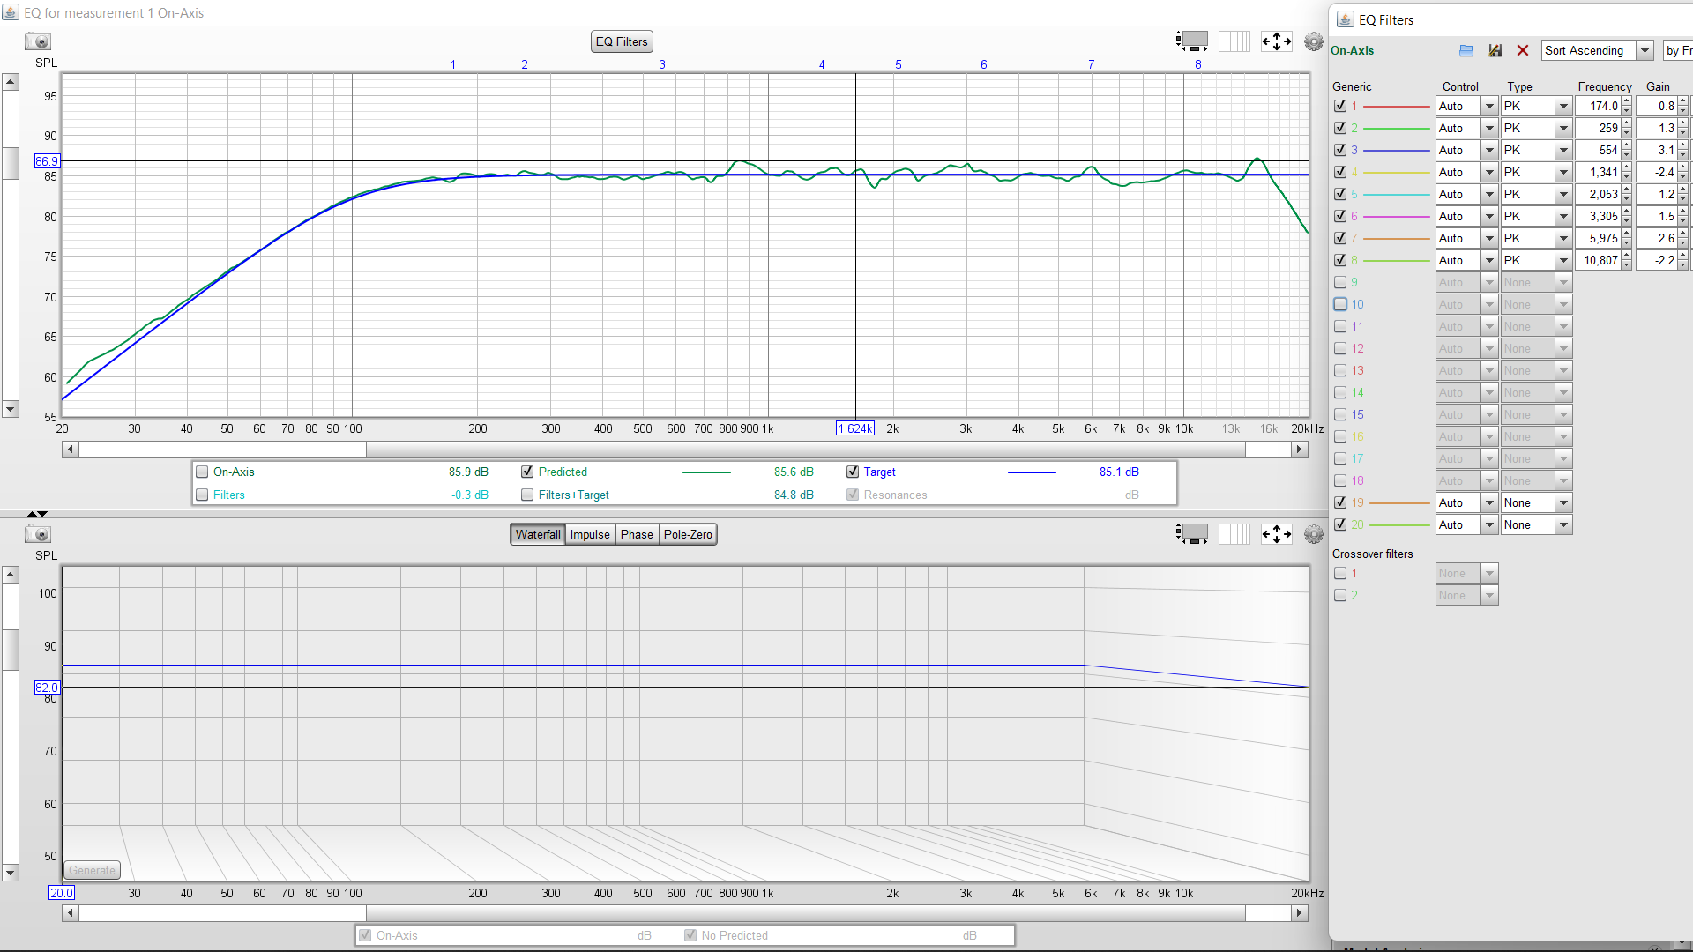Switch to the Pole-Zero tab
The height and width of the screenshot is (952, 1693).
688,534
